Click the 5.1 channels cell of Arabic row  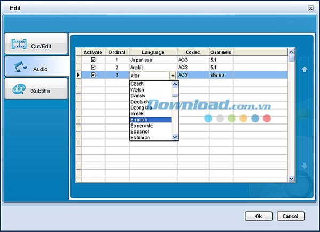tap(221, 67)
